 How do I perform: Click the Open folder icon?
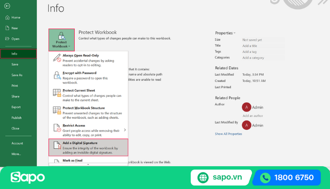(7, 39)
